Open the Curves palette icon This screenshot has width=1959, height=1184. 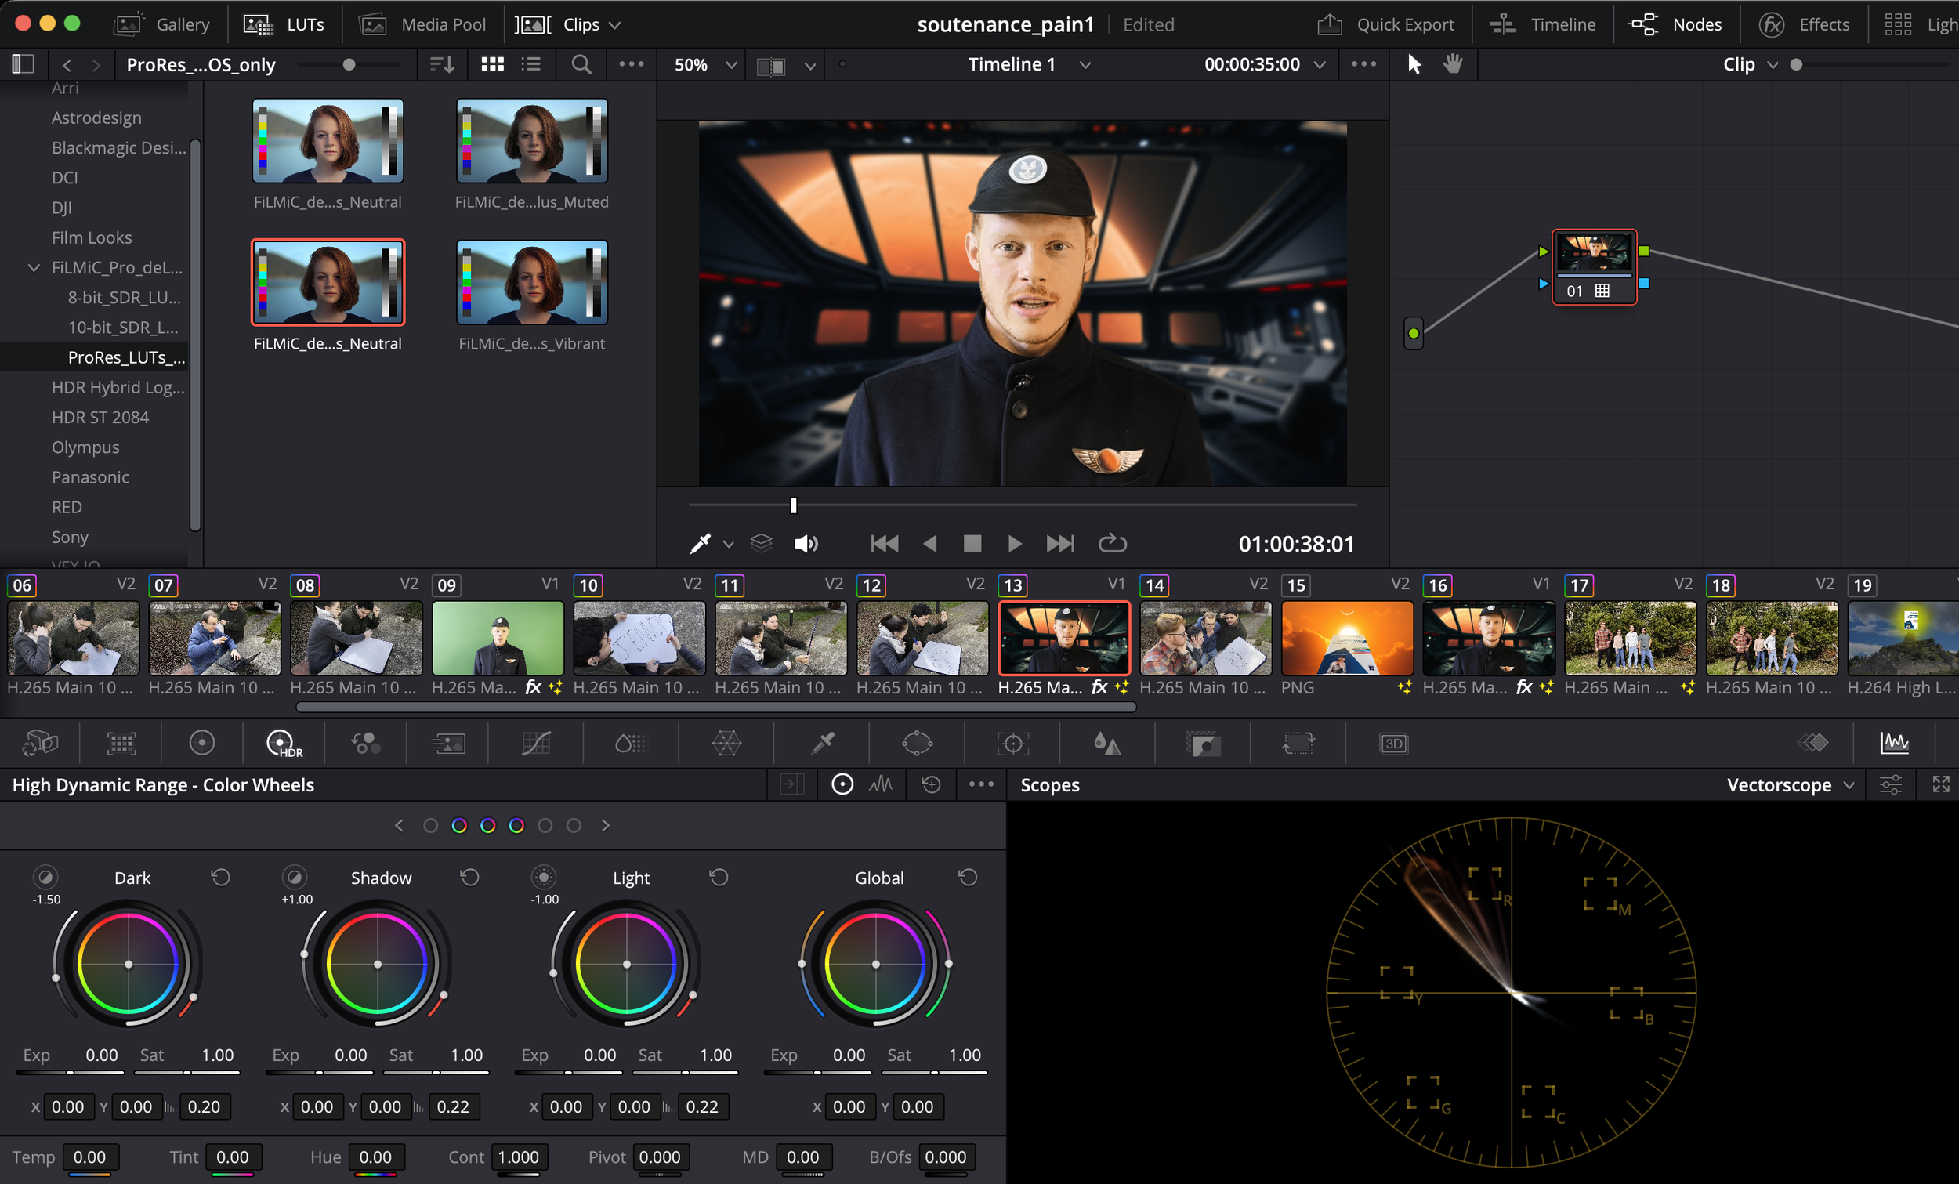pos(536,744)
